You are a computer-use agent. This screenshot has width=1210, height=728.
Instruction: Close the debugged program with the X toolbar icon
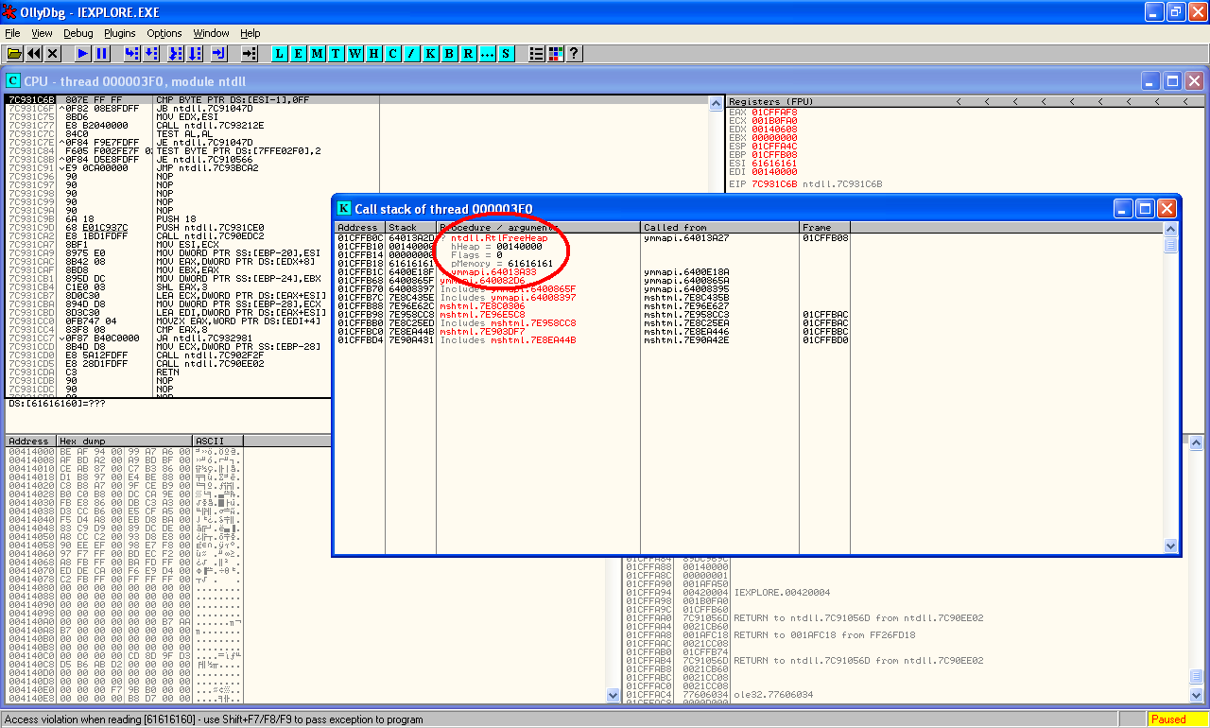53,54
